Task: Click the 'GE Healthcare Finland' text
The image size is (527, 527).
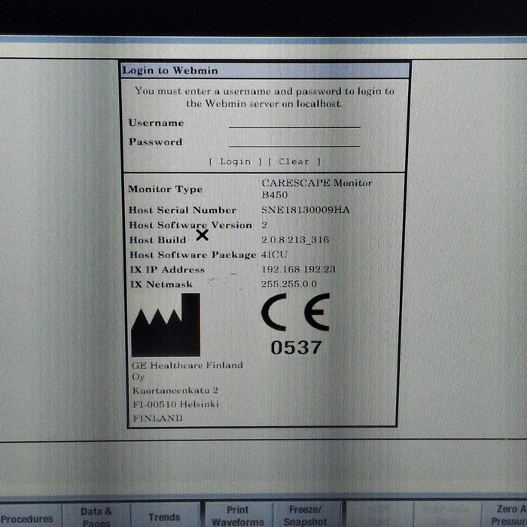Action: point(187,365)
